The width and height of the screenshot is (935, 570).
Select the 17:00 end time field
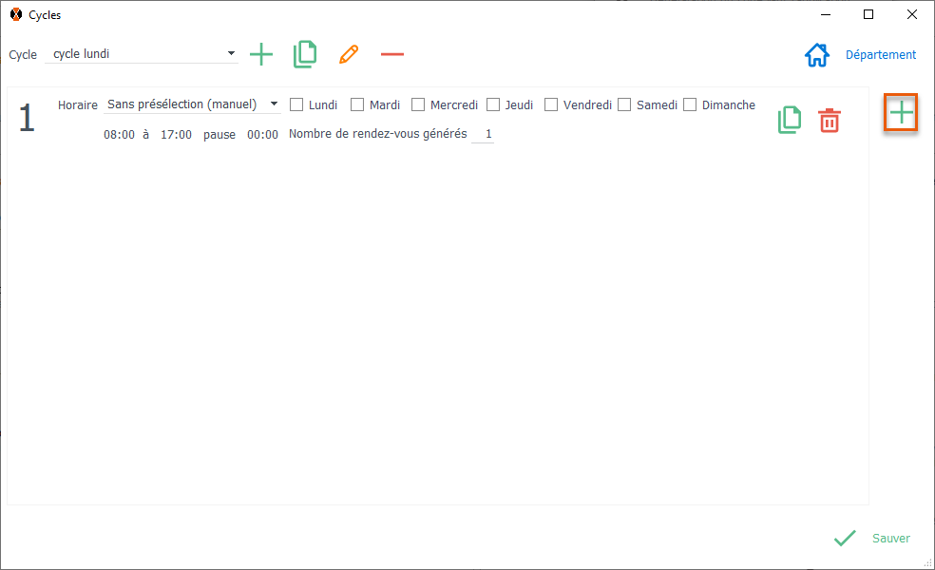[x=176, y=135]
